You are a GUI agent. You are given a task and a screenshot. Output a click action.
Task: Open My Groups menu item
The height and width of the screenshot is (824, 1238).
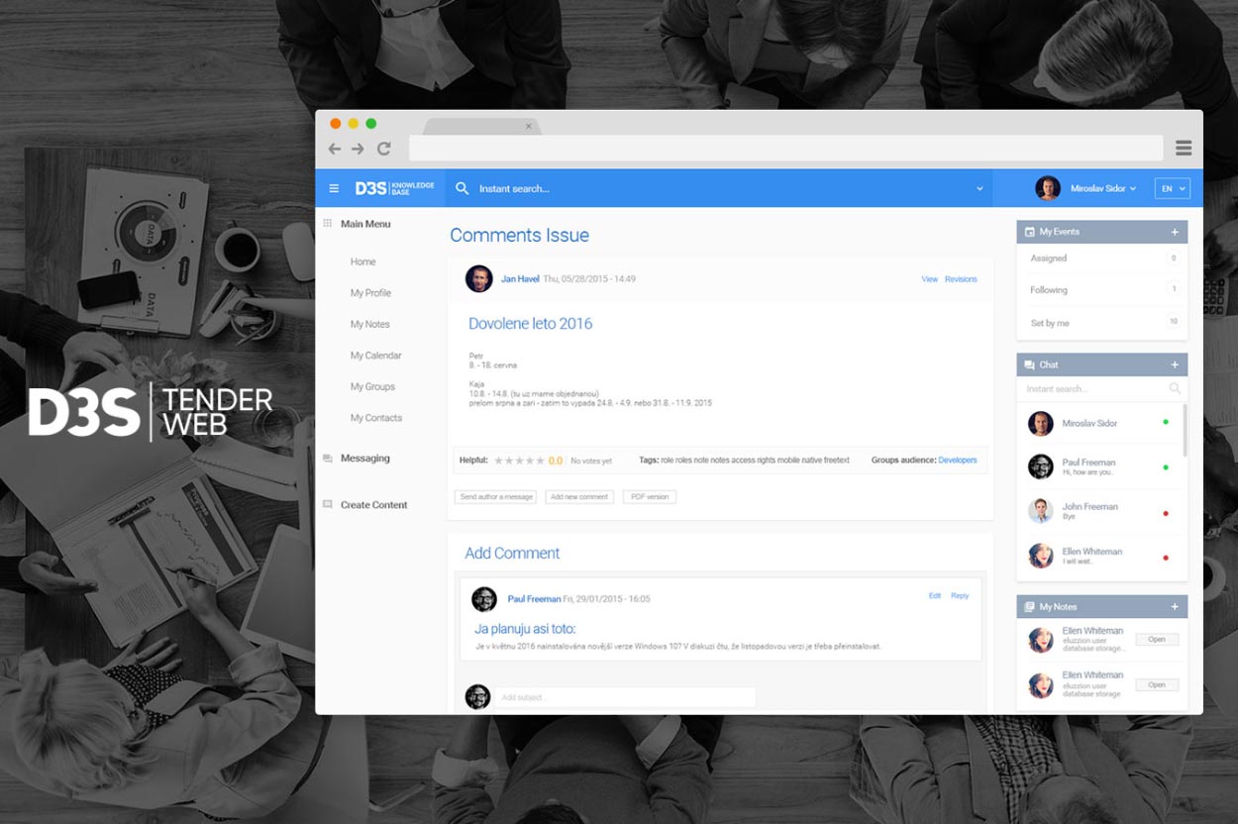coord(372,386)
